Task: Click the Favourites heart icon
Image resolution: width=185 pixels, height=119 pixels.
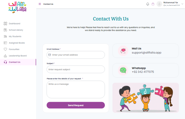Action: tap(5, 49)
